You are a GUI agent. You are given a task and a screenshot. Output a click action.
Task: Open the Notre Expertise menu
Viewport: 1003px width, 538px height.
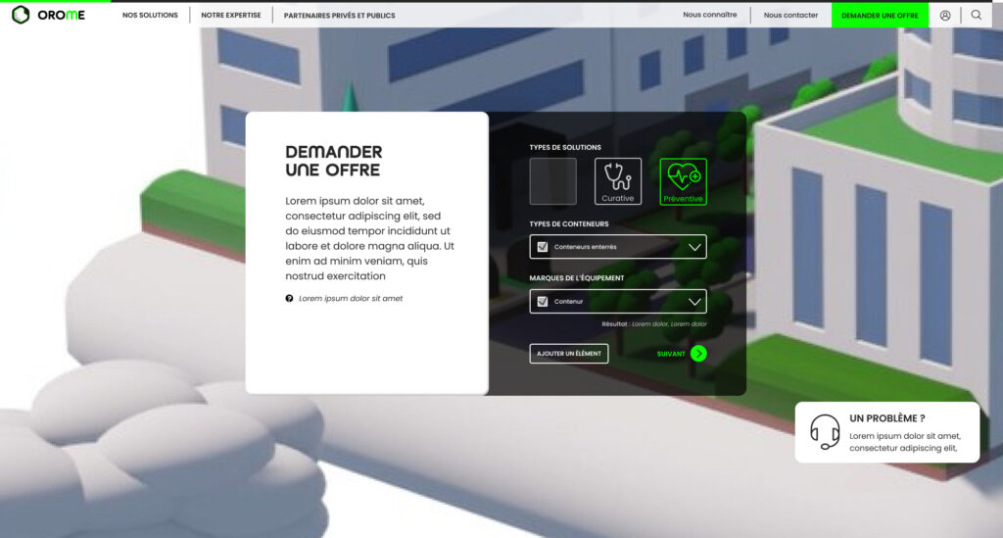click(x=231, y=16)
